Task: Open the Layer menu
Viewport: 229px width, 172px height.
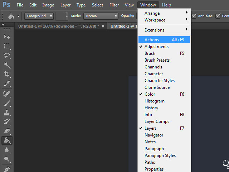Action: (65, 5)
